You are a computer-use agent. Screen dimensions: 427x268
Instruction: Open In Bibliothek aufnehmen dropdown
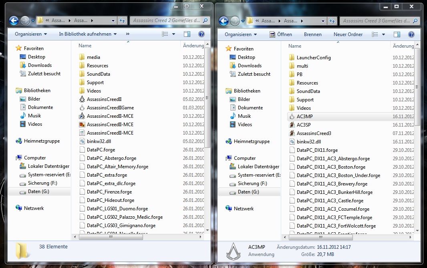(x=88, y=34)
